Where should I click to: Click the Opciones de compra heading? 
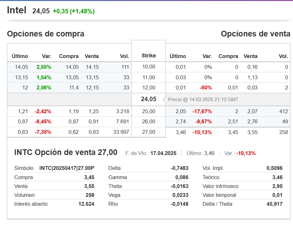pyautogui.click(x=46, y=34)
